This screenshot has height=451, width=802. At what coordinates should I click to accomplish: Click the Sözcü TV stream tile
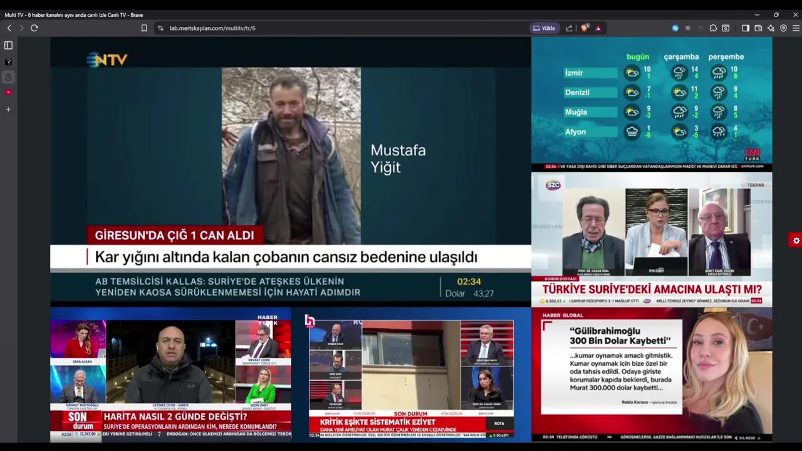652,239
